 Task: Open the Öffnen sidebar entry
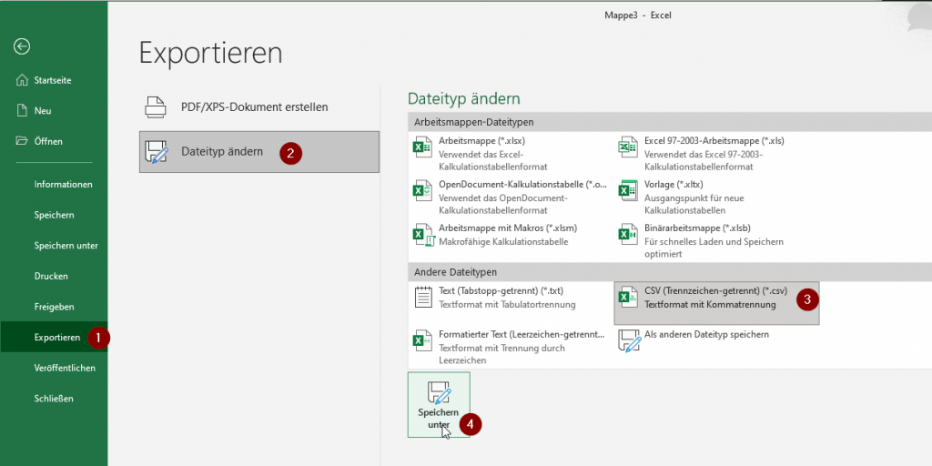pos(48,141)
